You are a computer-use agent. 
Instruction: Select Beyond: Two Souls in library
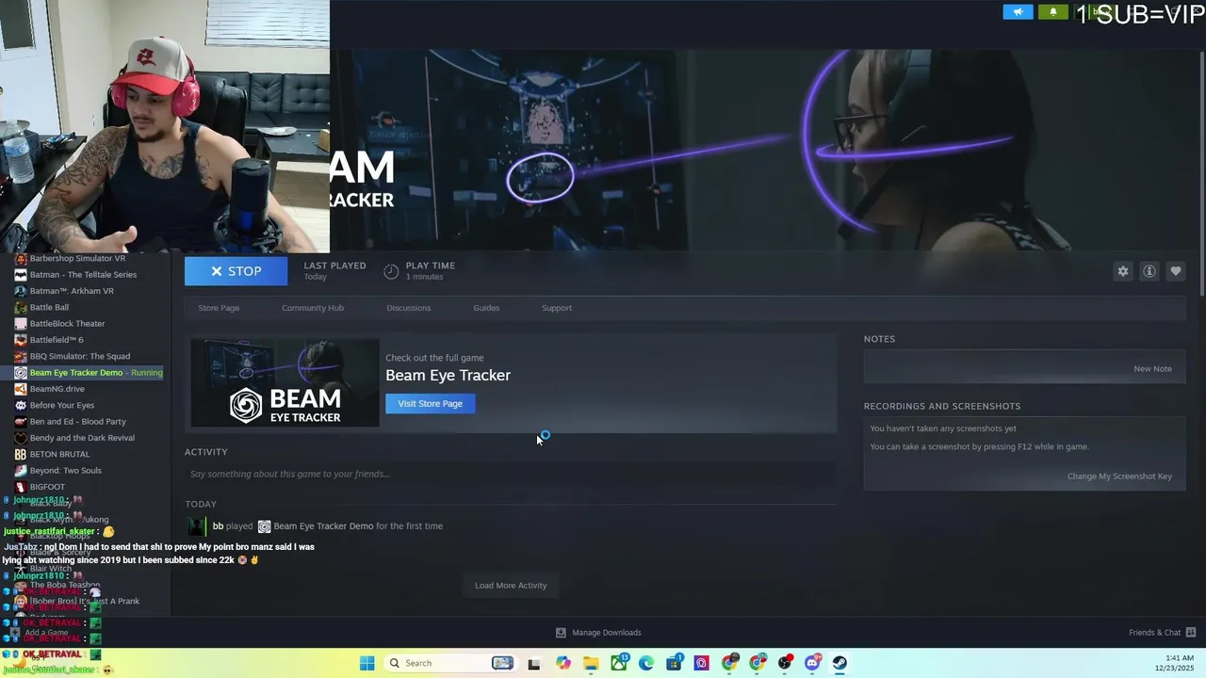coord(65,471)
